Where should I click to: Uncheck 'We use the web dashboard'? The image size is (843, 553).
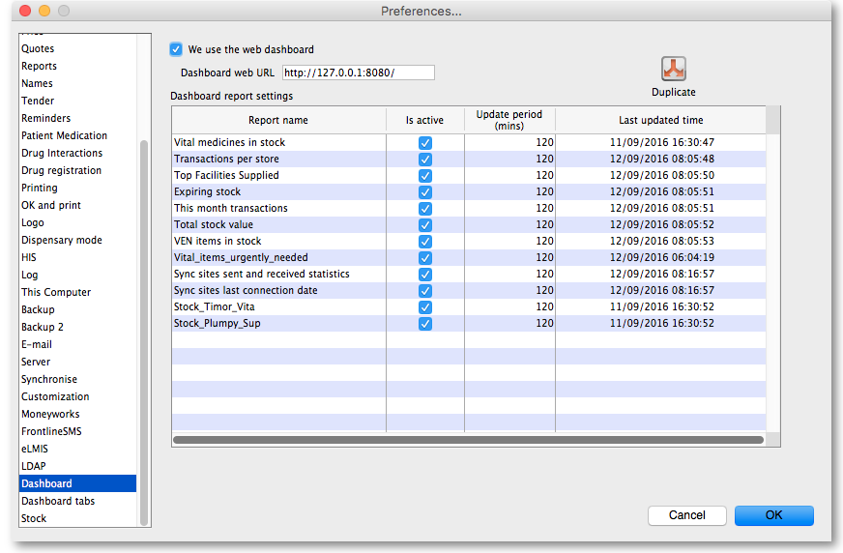point(176,49)
